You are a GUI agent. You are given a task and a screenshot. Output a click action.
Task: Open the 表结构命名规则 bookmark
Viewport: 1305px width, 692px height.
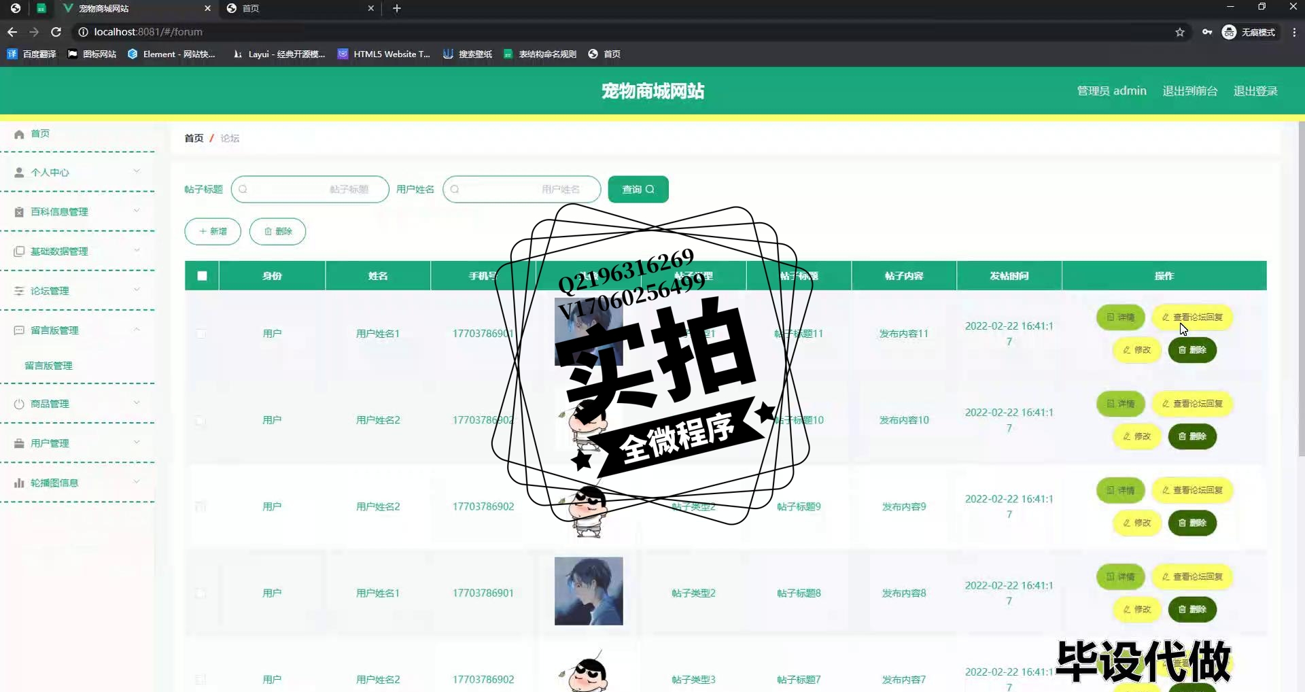click(x=540, y=54)
